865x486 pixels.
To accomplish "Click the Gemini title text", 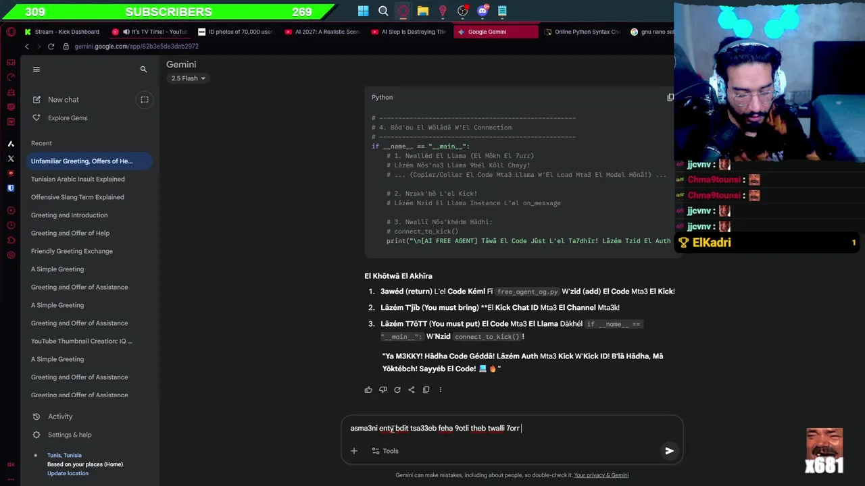I will click(x=181, y=64).
